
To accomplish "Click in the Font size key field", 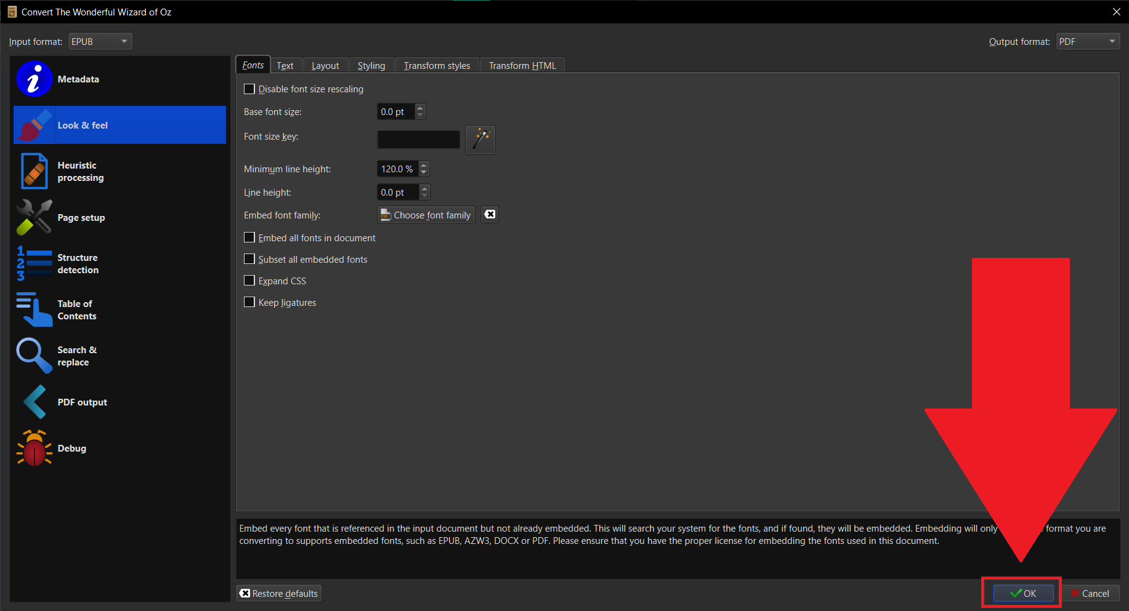I will pos(418,140).
